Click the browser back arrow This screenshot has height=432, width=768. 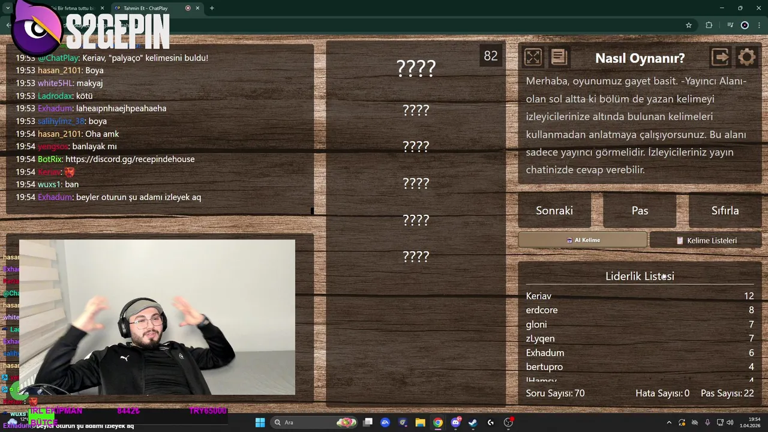(8, 25)
